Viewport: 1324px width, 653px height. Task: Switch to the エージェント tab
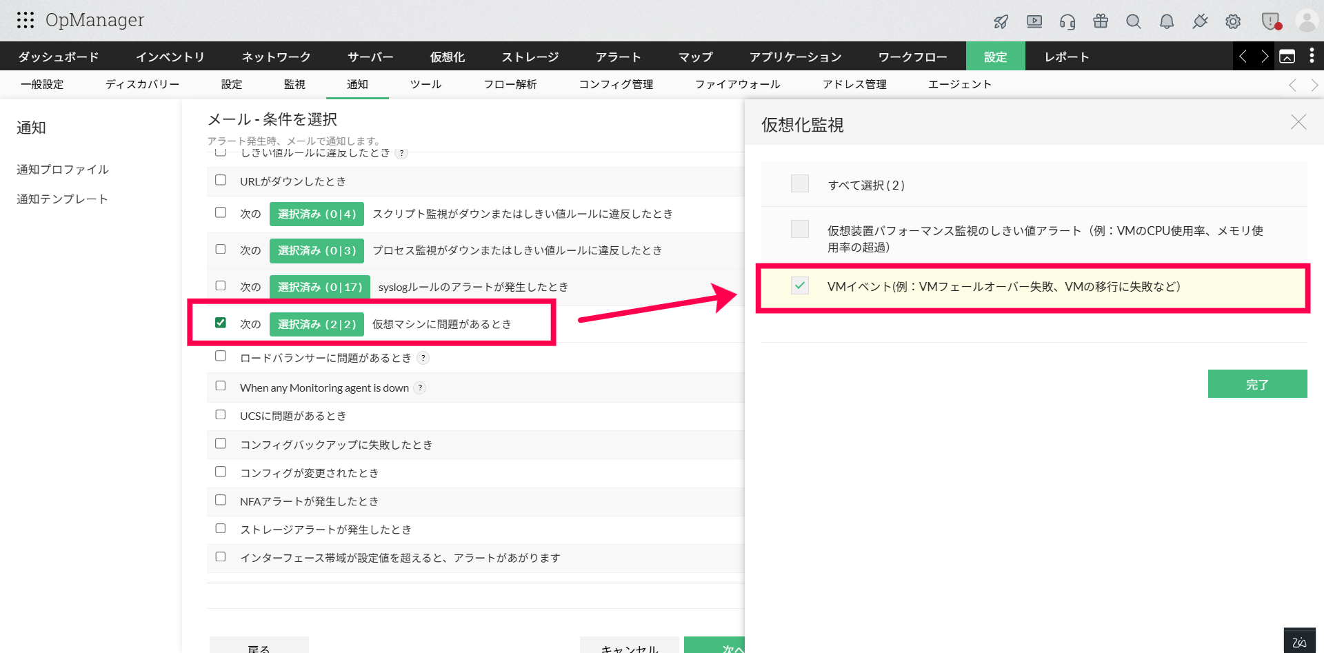pyautogui.click(x=960, y=84)
